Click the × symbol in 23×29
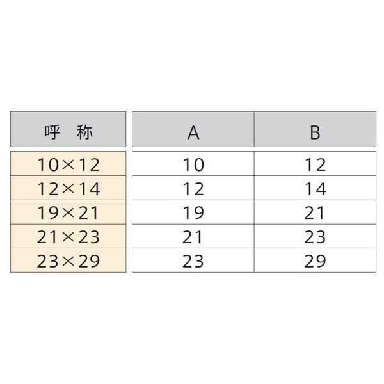This screenshot has height=384, width=384. tap(68, 261)
